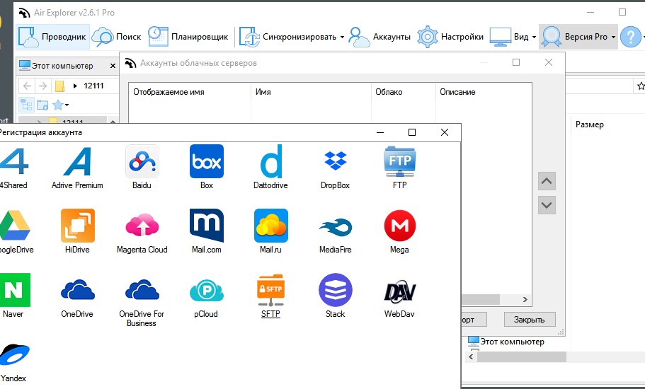Close the Аккаунты облачных серверов window
The height and width of the screenshot is (389, 645).
(x=548, y=62)
